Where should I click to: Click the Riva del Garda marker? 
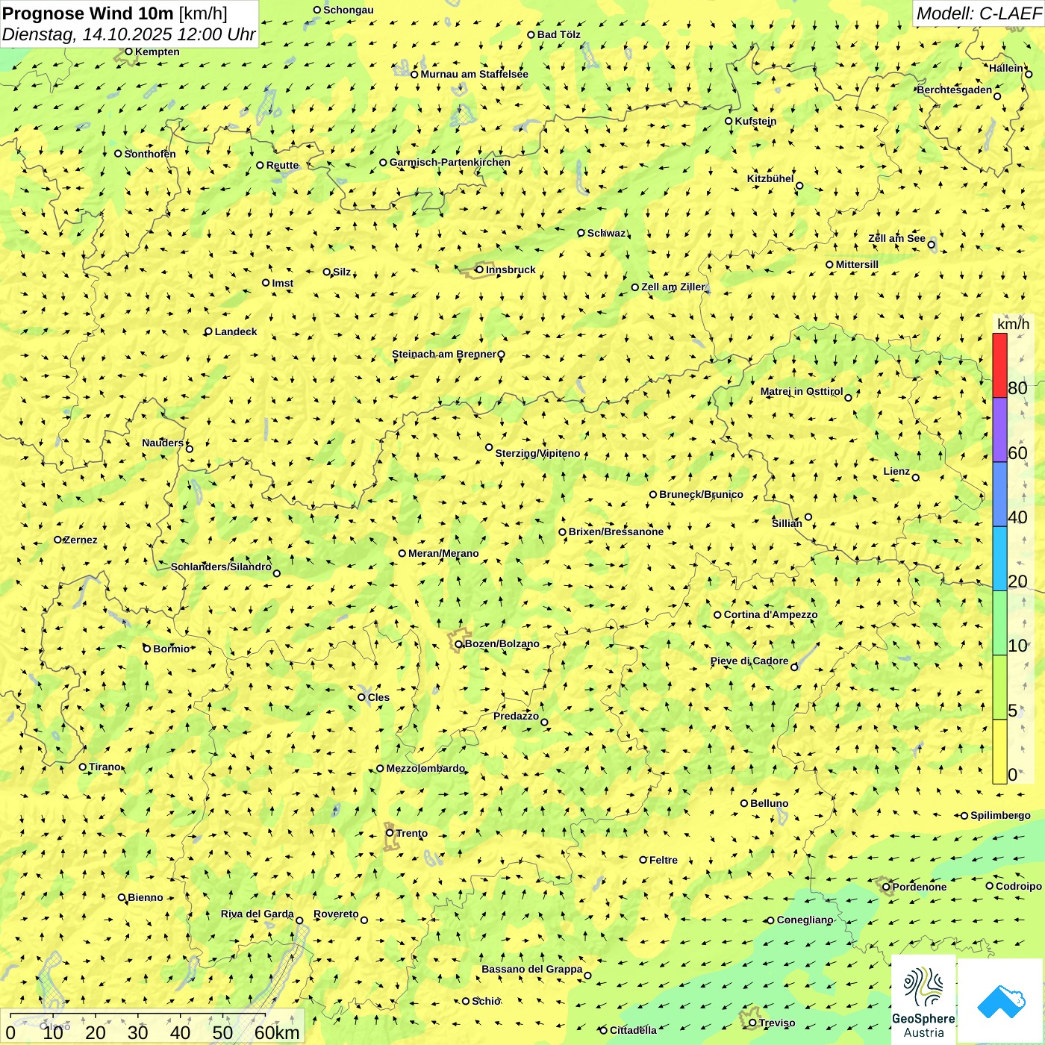pos(299,920)
